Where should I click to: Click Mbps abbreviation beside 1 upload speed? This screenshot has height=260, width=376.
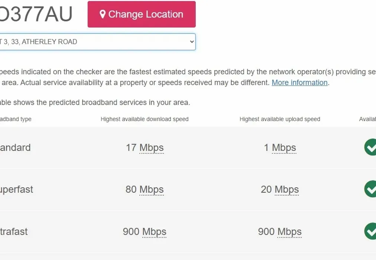pos(284,148)
